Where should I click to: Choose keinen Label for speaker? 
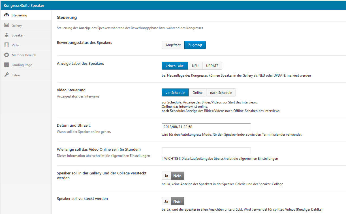175,66
